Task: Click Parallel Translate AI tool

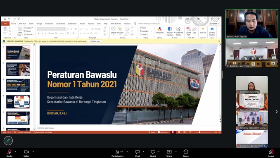Action: (170, 31)
